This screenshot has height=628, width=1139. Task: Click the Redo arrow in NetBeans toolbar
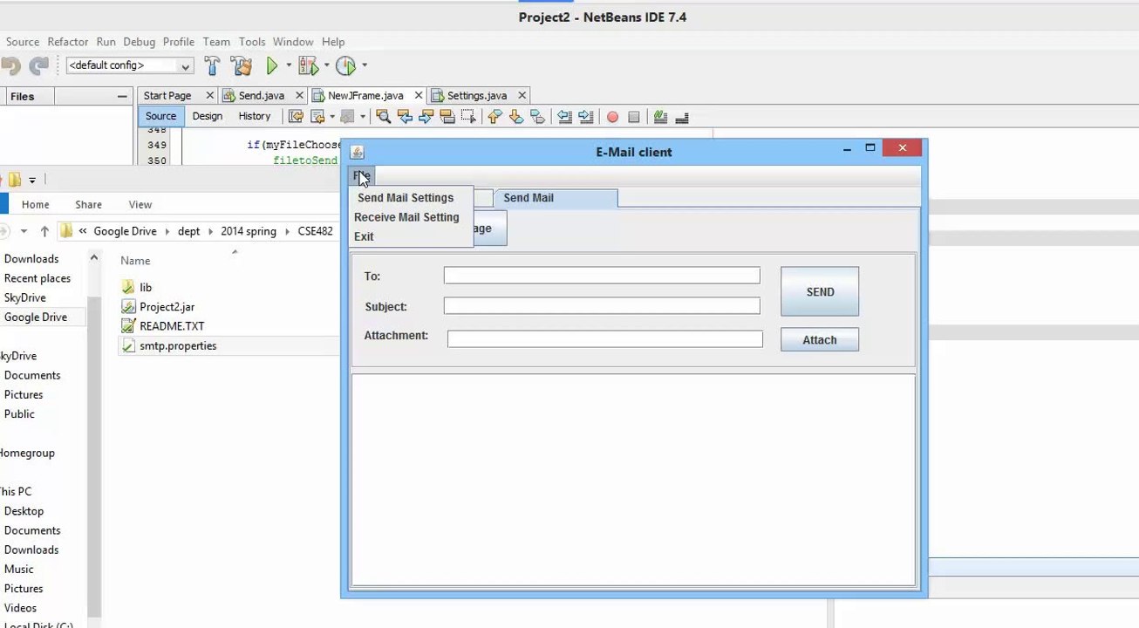pos(38,65)
